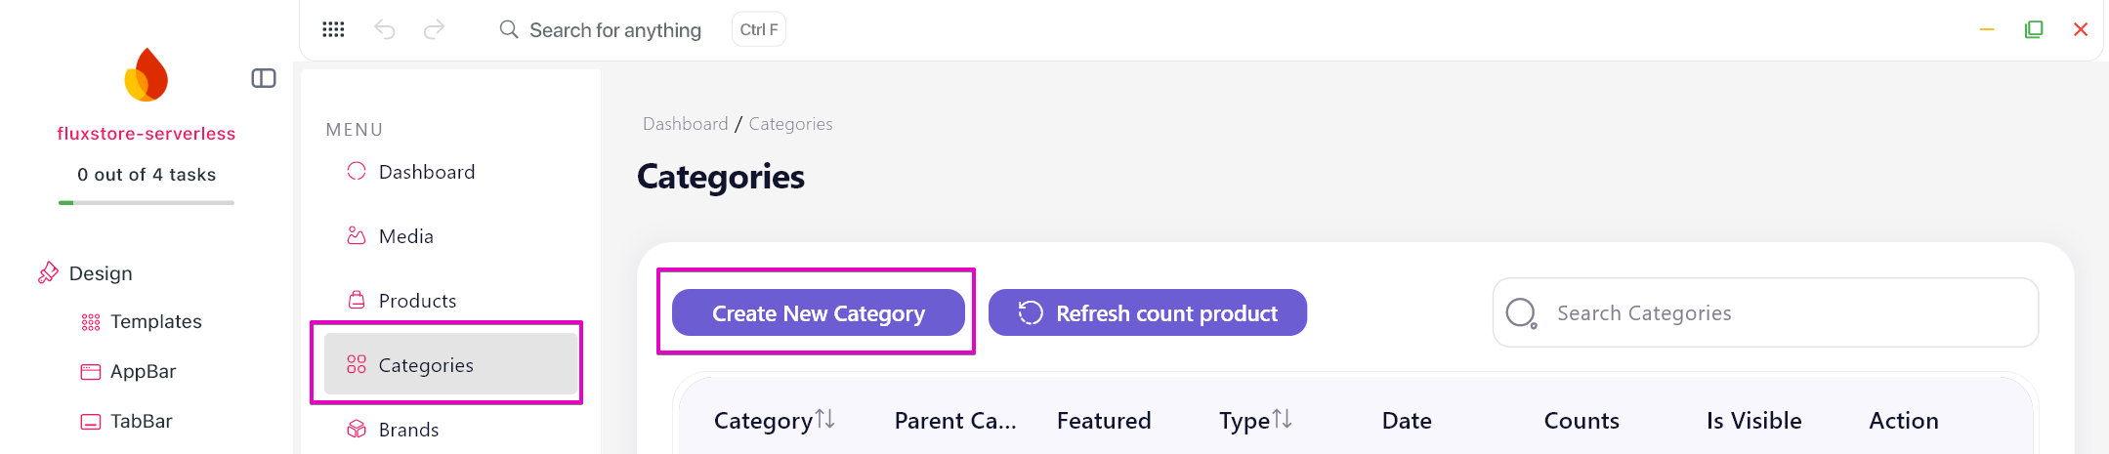Image resolution: width=2109 pixels, height=454 pixels.
Task: Click the Dashboard breadcrumb link
Action: [685, 124]
